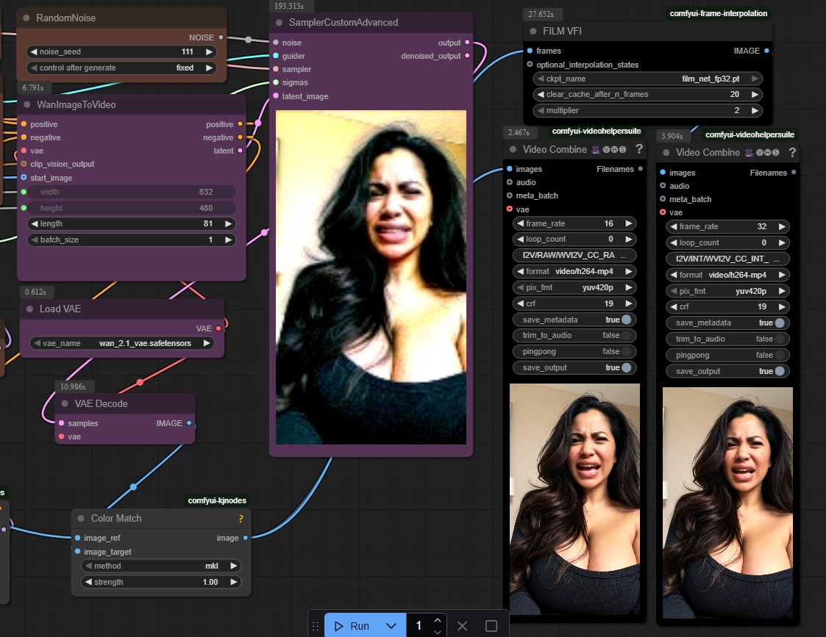
Task: Toggle save_metadata on left Video Combine
Action: pyautogui.click(x=574, y=320)
